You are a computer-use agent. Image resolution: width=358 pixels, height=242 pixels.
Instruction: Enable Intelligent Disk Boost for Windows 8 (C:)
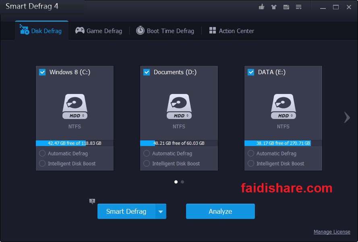pos(42,163)
